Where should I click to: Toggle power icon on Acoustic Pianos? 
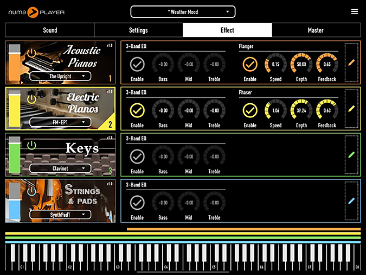[x=31, y=53]
